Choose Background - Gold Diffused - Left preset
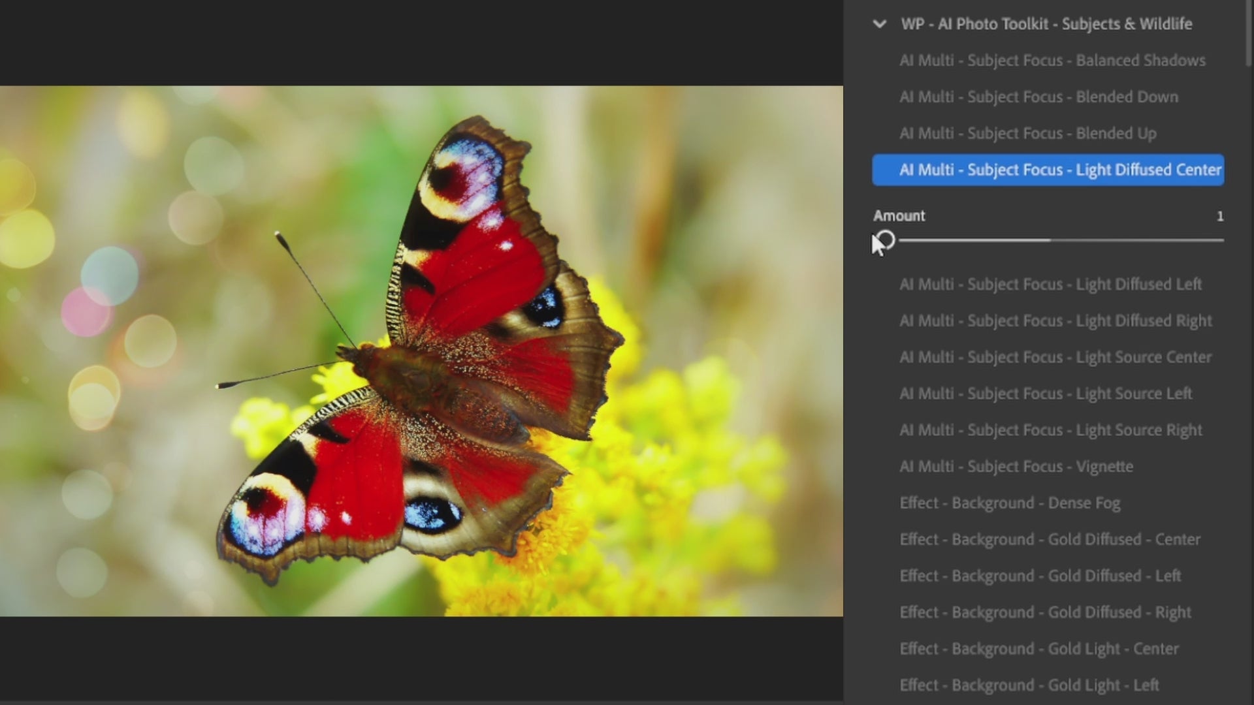Screen dimensions: 1254x705 1040,576
